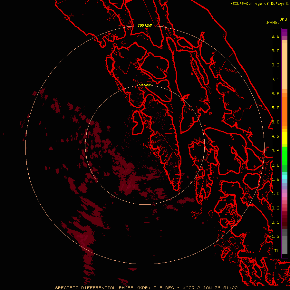Click the 4.2 value on the color scale

tap(275, 137)
